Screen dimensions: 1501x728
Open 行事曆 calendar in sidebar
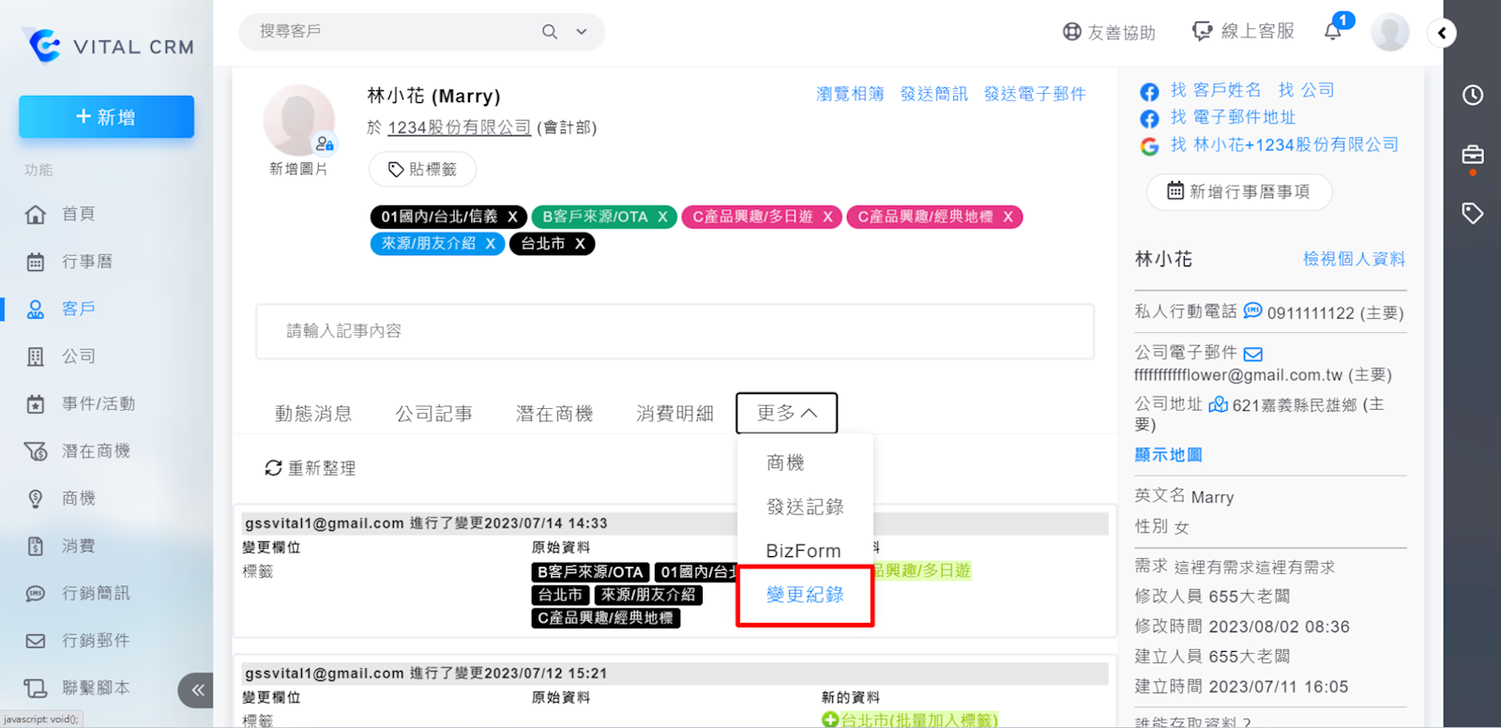[87, 262]
